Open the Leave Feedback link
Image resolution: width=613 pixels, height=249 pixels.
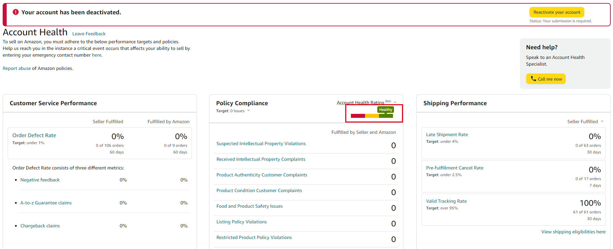point(89,34)
